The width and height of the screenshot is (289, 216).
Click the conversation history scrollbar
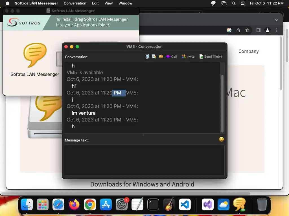point(222,103)
